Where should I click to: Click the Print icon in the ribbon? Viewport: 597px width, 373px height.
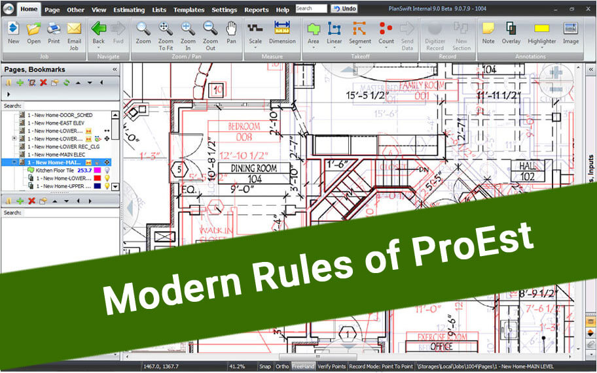(x=54, y=29)
